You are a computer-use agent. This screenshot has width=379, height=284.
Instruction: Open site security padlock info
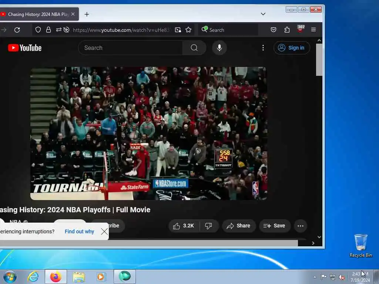pyautogui.click(x=48, y=30)
